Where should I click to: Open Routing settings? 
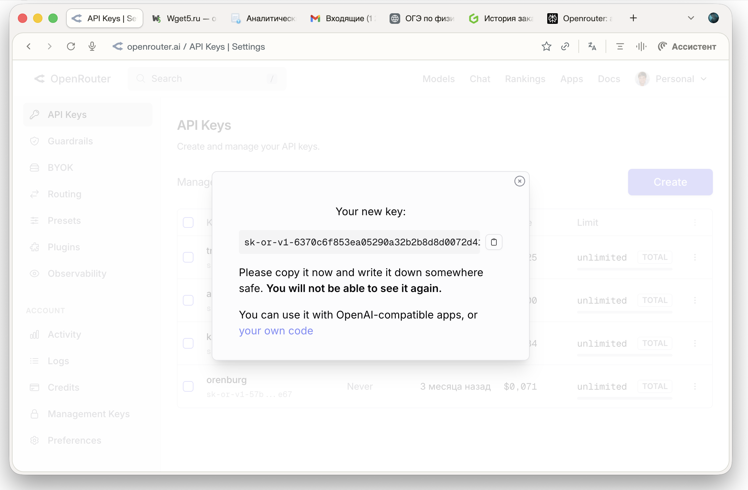[x=88, y=194]
